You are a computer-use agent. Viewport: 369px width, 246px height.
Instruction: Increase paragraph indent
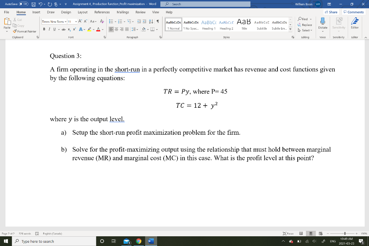145,21
